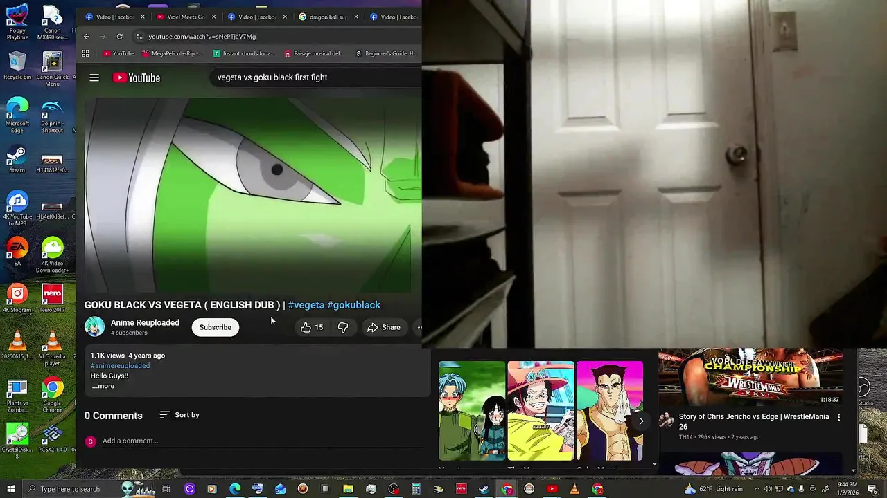The height and width of the screenshot is (498, 887).
Task: Select the Microsoft Edge desktop icon
Action: tap(17, 116)
